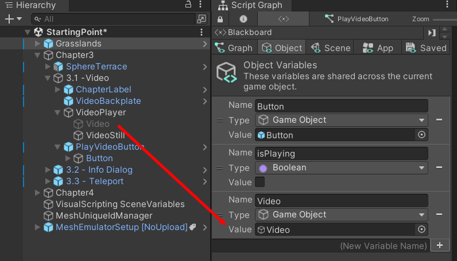Click the PlayVideoButton graph breadcrumb
This screenshot has height=261, width=457.
(x=357, y=20)
